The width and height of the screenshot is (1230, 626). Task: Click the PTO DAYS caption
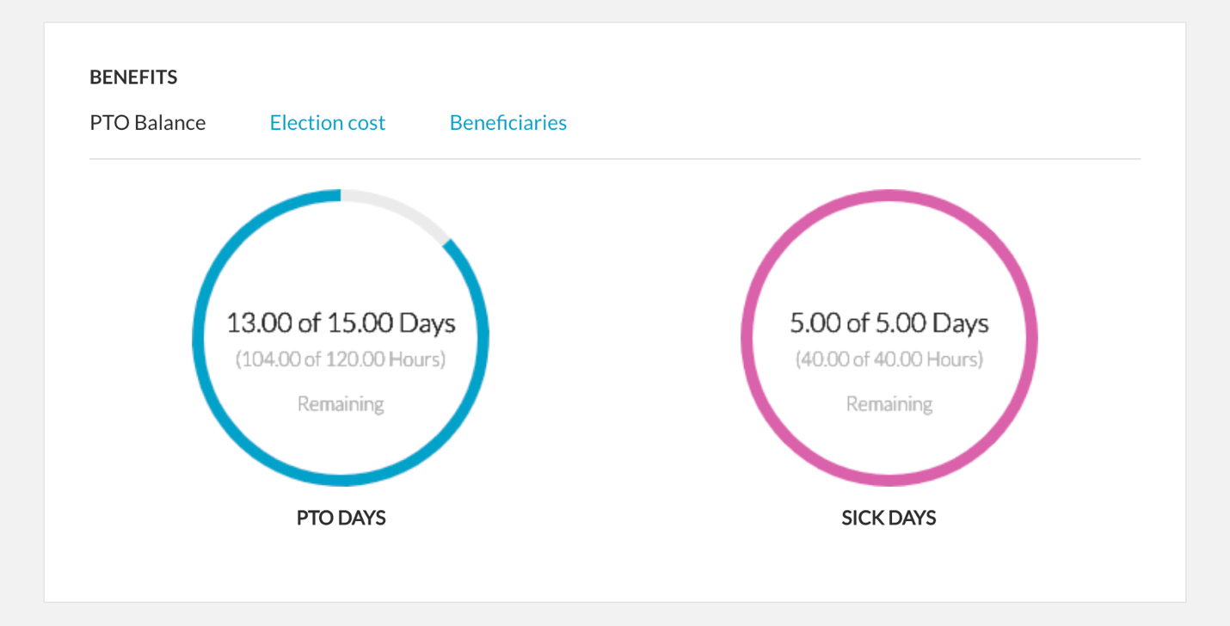(x=341, y=518)
